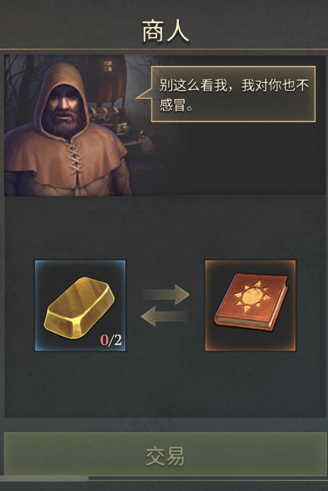The image size is (328, 491).
Task: Click the hooded merchant's face
Action: point(65,108)
